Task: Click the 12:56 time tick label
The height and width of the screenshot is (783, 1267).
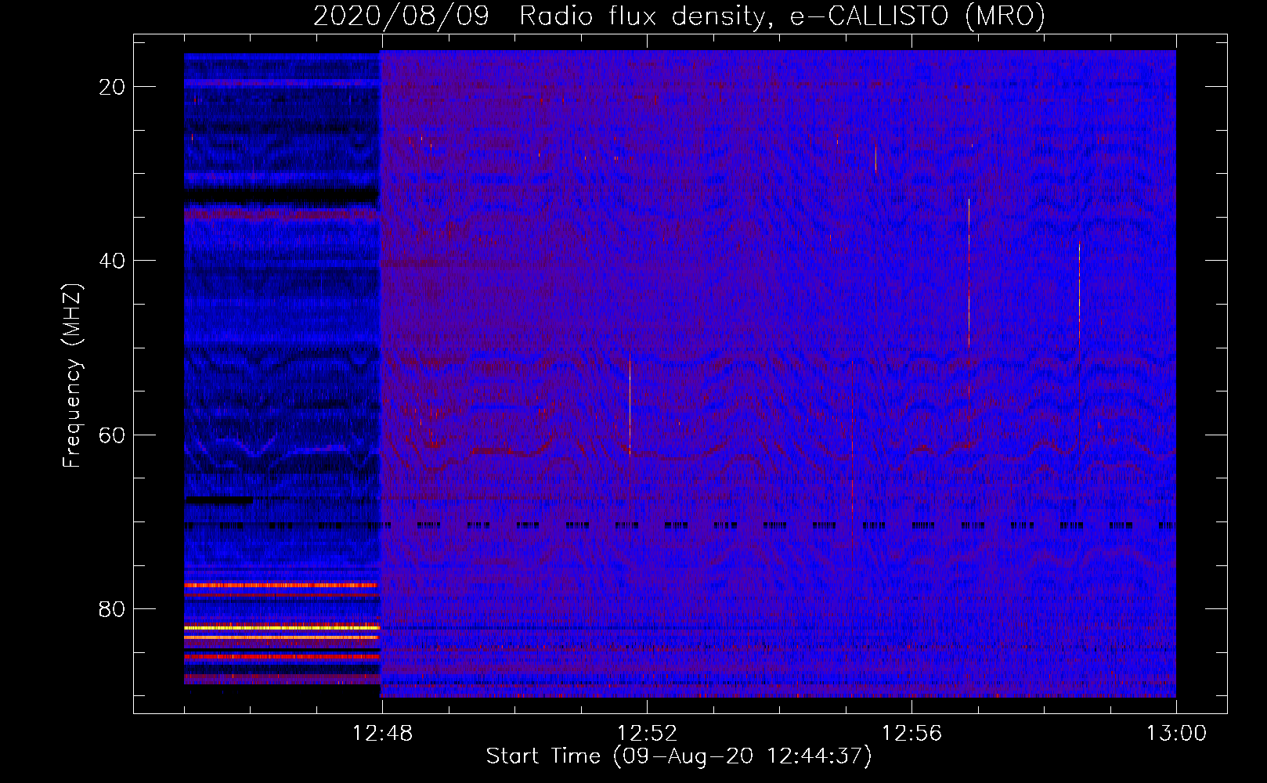Action: (911, 734)
